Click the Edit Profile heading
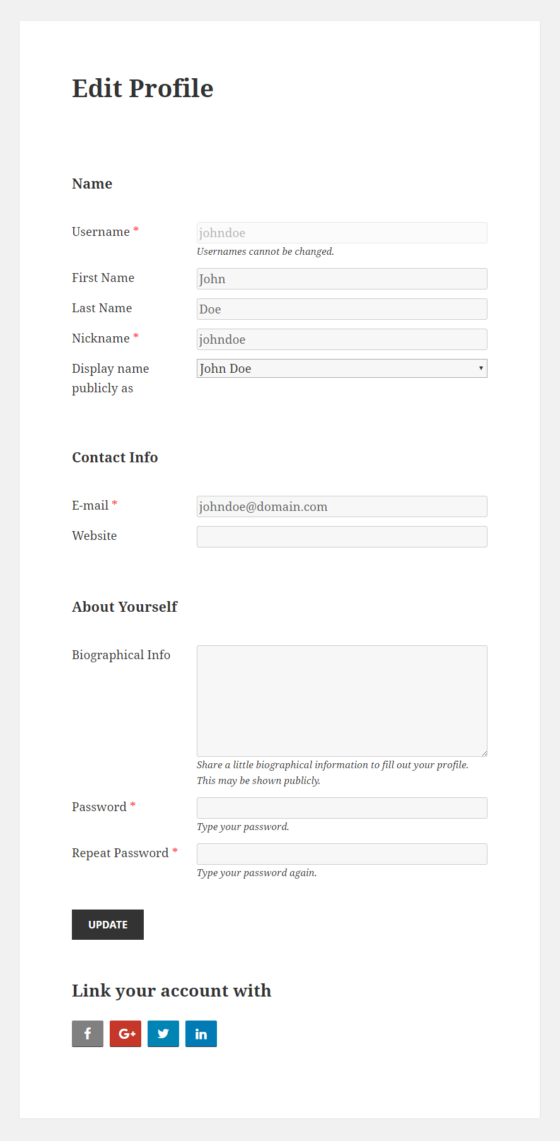 143,88
